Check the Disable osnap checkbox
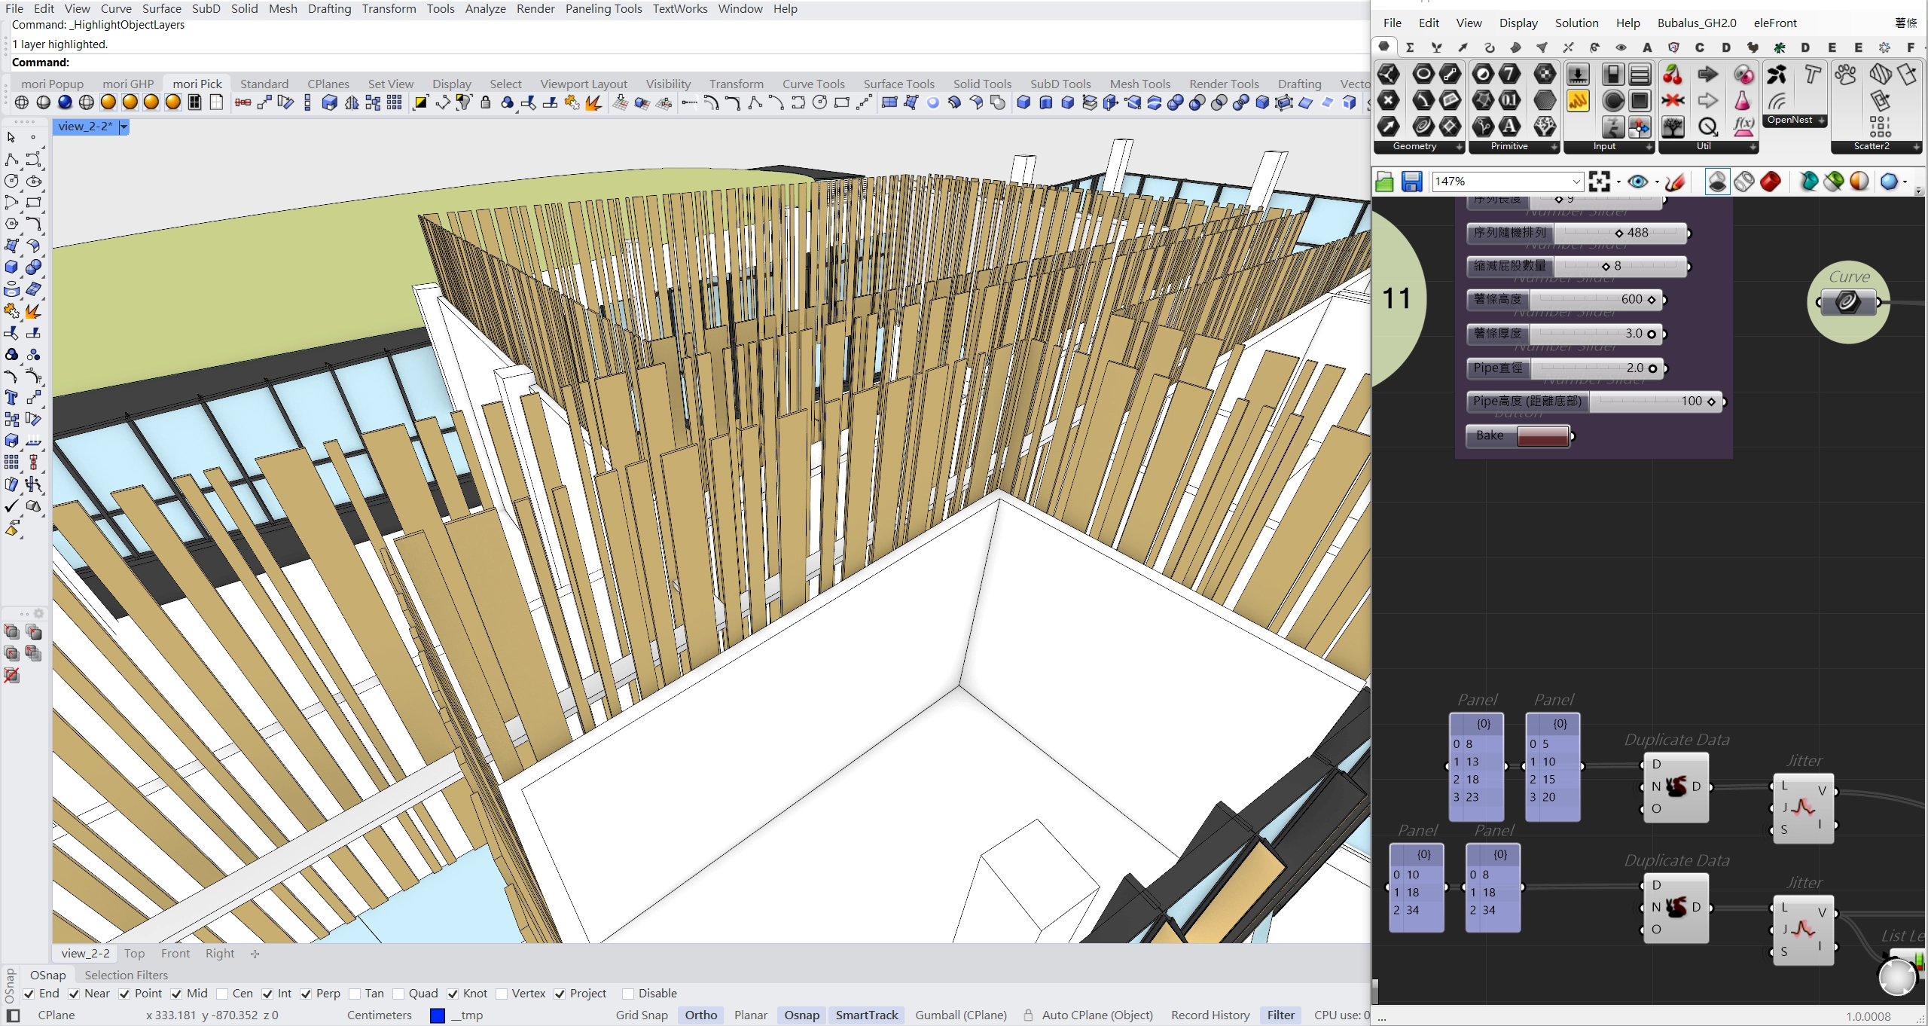Viewport: 1928px width, 1026px height. (628, 994)
